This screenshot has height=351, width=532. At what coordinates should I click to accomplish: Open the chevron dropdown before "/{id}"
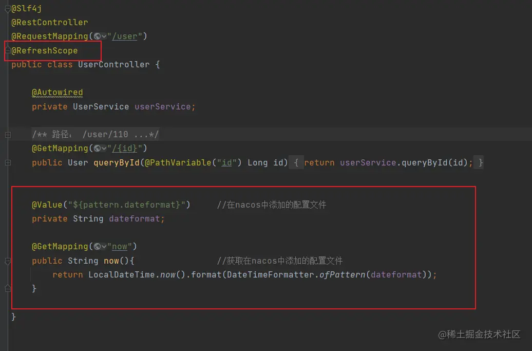coord(104,149)
